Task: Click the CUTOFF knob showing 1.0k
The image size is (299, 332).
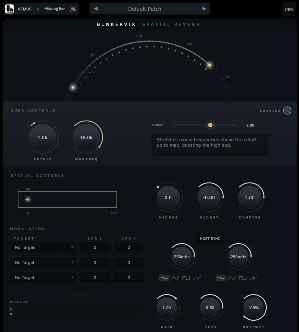Action: 42,137
